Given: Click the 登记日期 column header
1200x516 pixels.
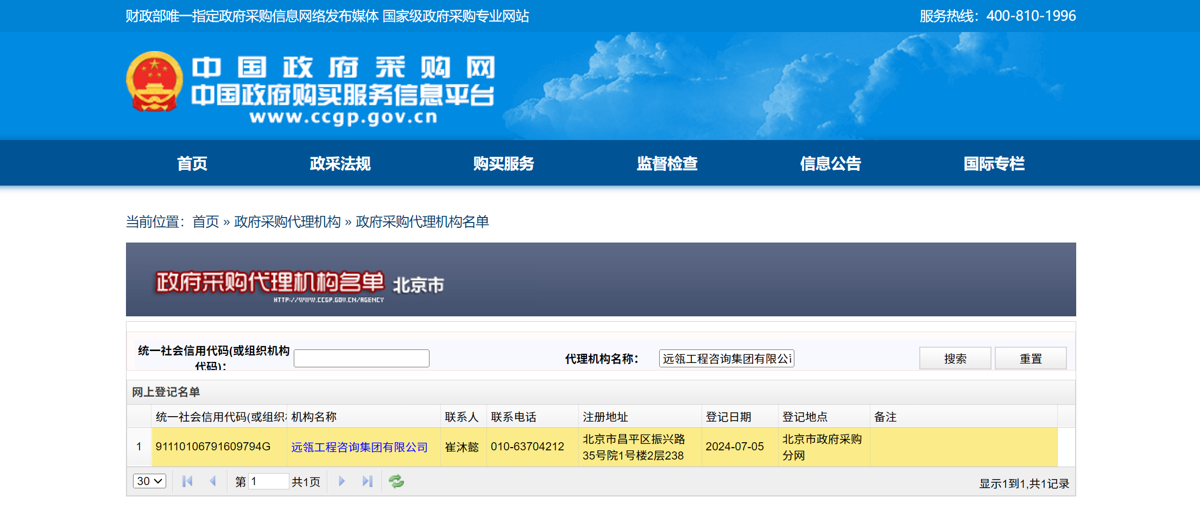Looking at the screenshot, I should coord(740,417).
